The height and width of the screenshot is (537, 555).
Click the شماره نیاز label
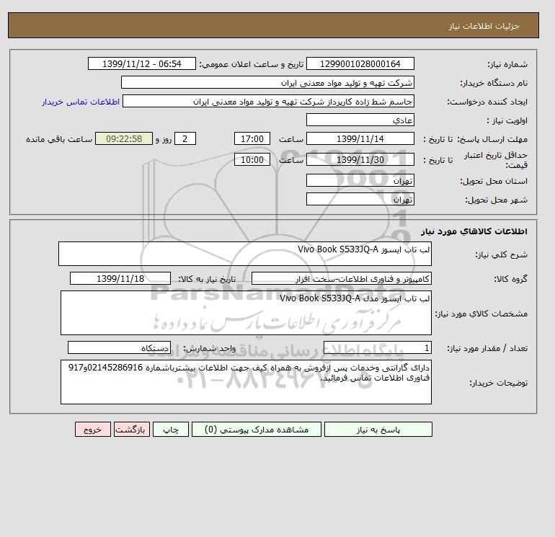507,64
